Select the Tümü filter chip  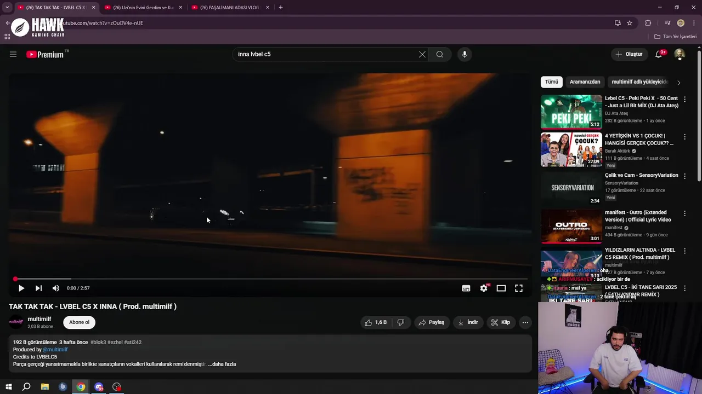(x=552, y=82)
